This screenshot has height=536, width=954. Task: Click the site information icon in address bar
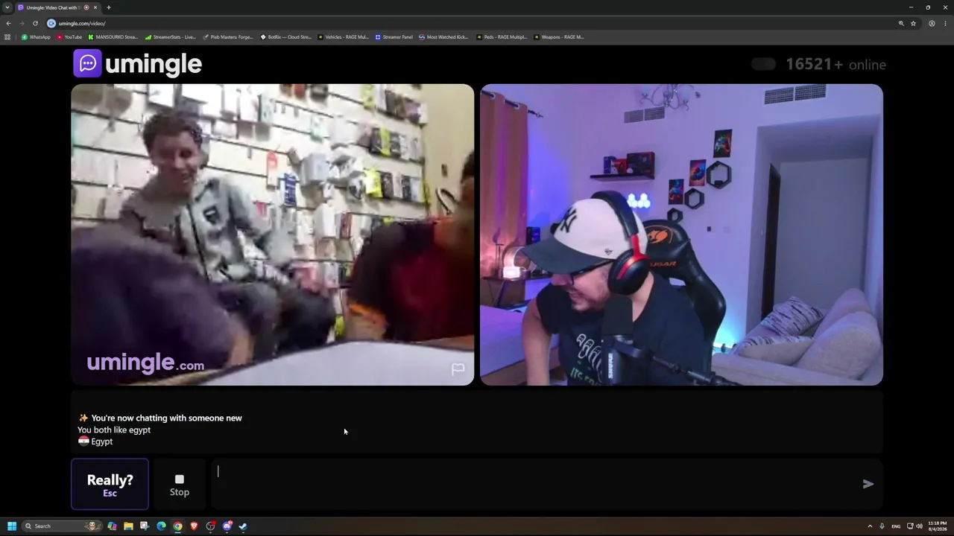(51, 23)
